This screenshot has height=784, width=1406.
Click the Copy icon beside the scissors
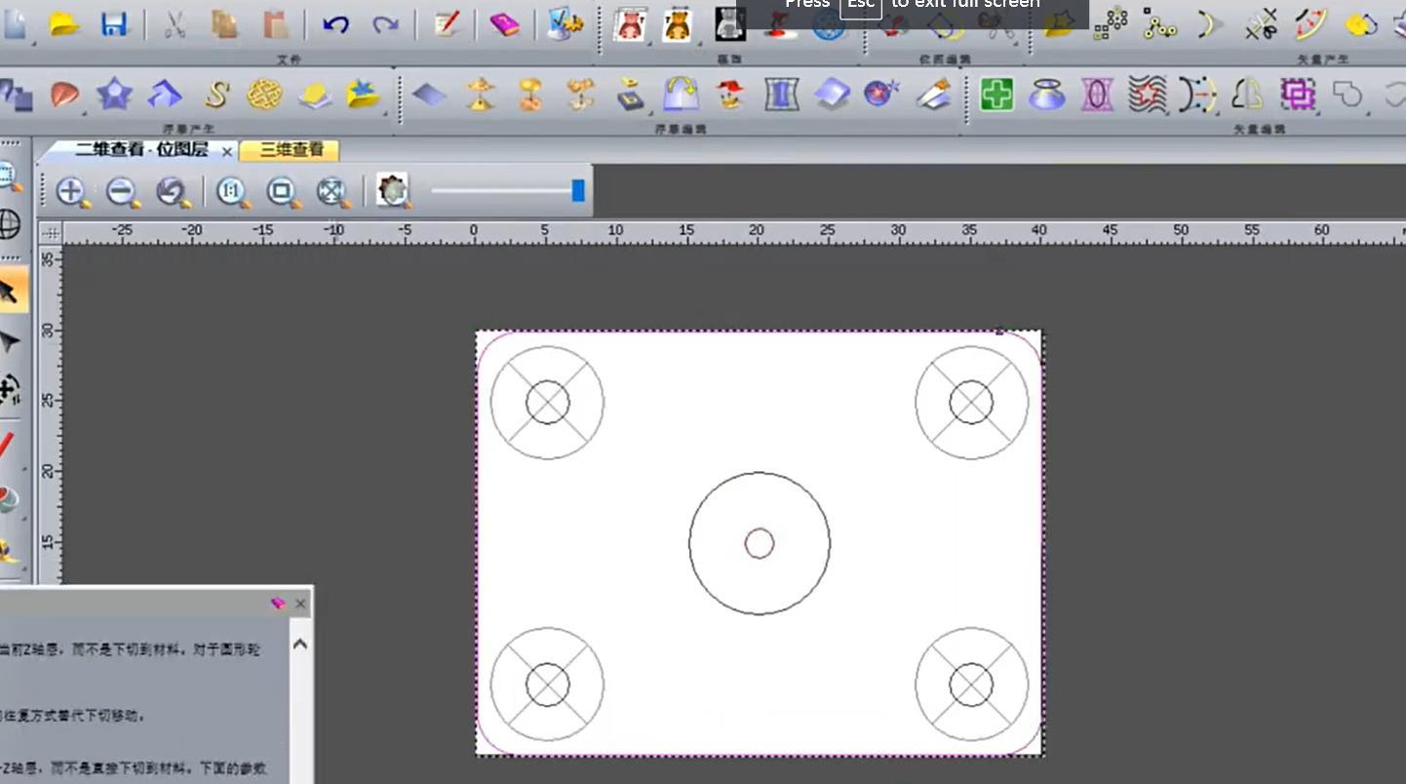[x=225, y=25]
